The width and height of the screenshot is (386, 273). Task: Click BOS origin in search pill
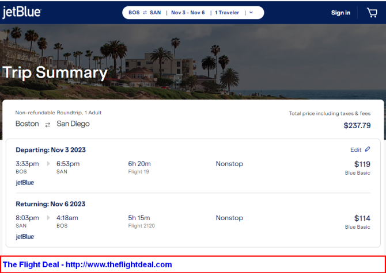(134, 13)
